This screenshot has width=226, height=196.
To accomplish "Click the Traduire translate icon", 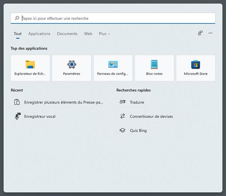I will tap(122, 102).
